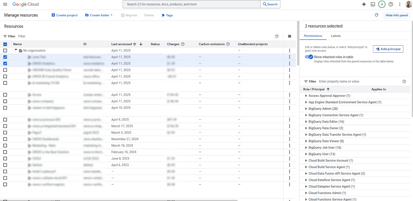Open the top bar three-dot settings menu
This screenshot has height=201, width=413.
coord(400,4)
